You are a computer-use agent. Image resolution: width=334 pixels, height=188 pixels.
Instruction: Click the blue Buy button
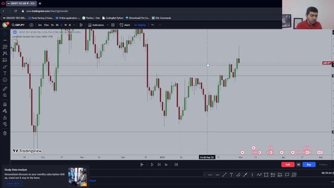click(x=309, y=164)
